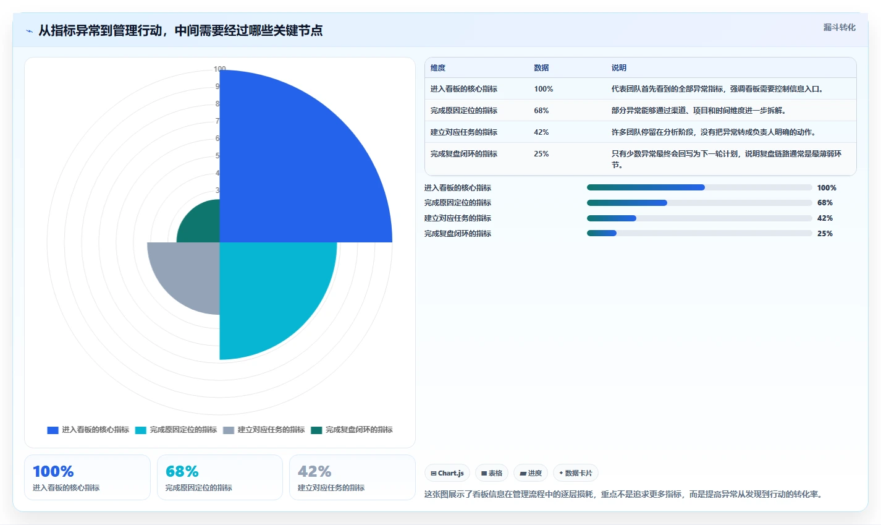This screenshot has width=881, height=525.
Task: Click the 维度 column header
Action: point(438,68)
